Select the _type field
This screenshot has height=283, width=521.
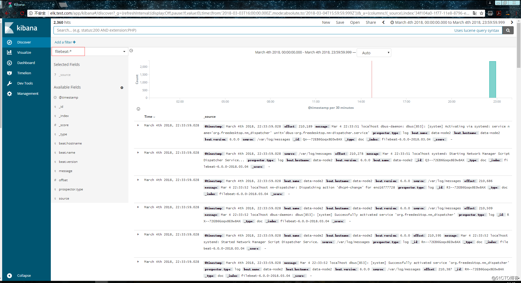tap(63, 134)
